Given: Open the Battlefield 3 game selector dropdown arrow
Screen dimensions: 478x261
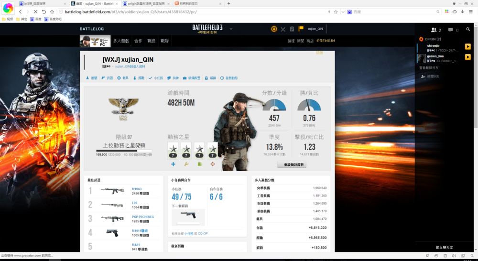Looking at the screenshot, I should 231,29.
